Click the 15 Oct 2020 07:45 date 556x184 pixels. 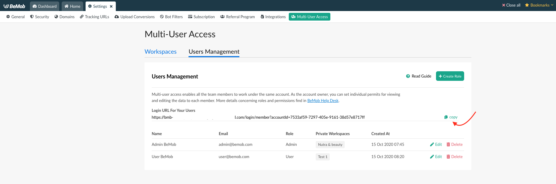388,144
